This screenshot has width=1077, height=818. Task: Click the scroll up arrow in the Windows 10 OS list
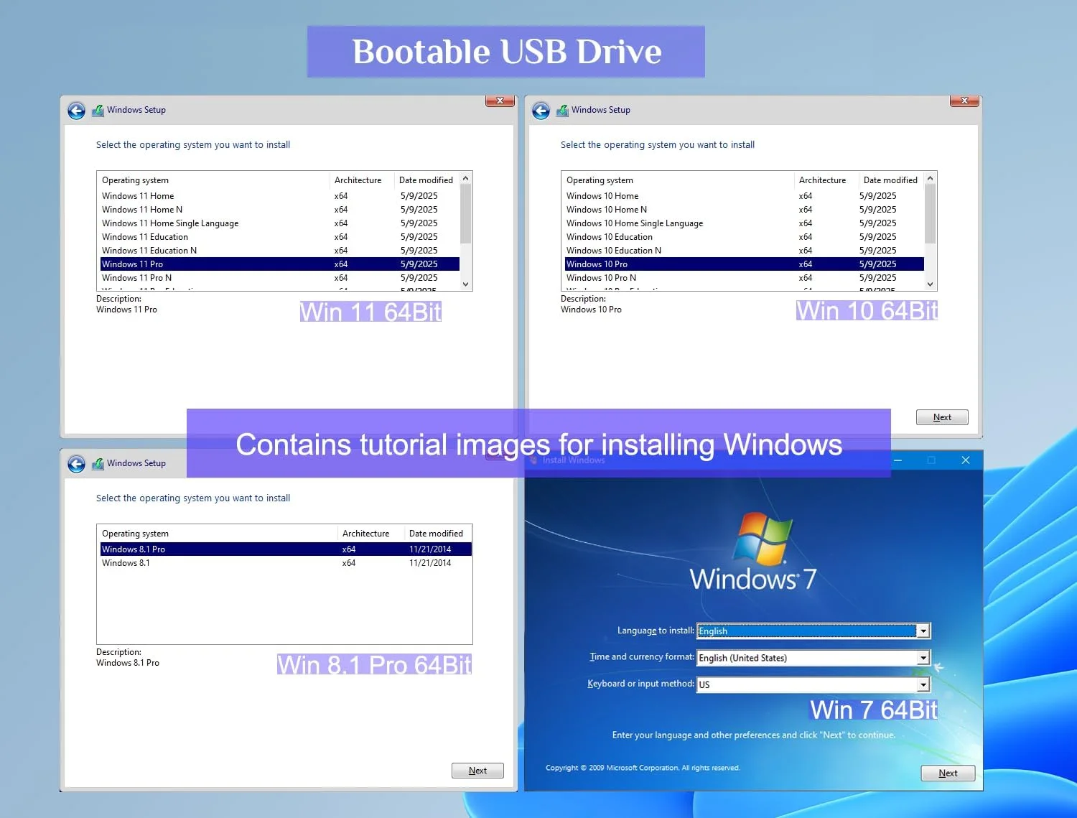click(x=930, y=180)
